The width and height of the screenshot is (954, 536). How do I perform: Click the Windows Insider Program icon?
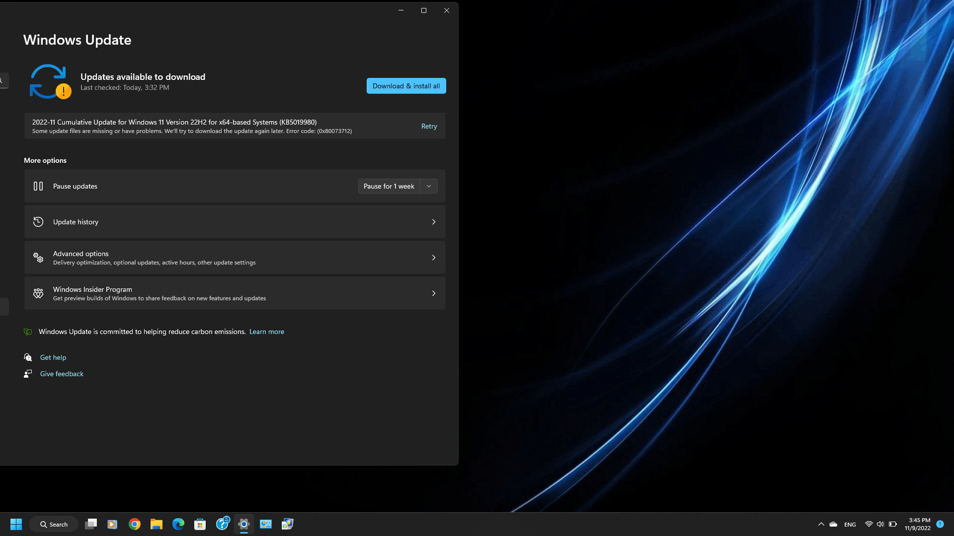point(38,292)
